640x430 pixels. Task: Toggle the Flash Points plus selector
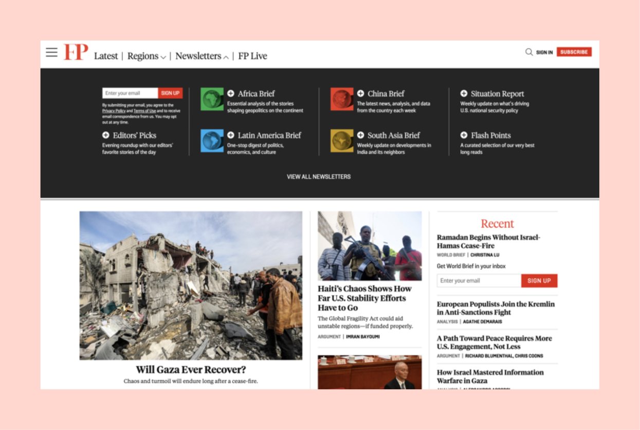click(x=464, y=135)
